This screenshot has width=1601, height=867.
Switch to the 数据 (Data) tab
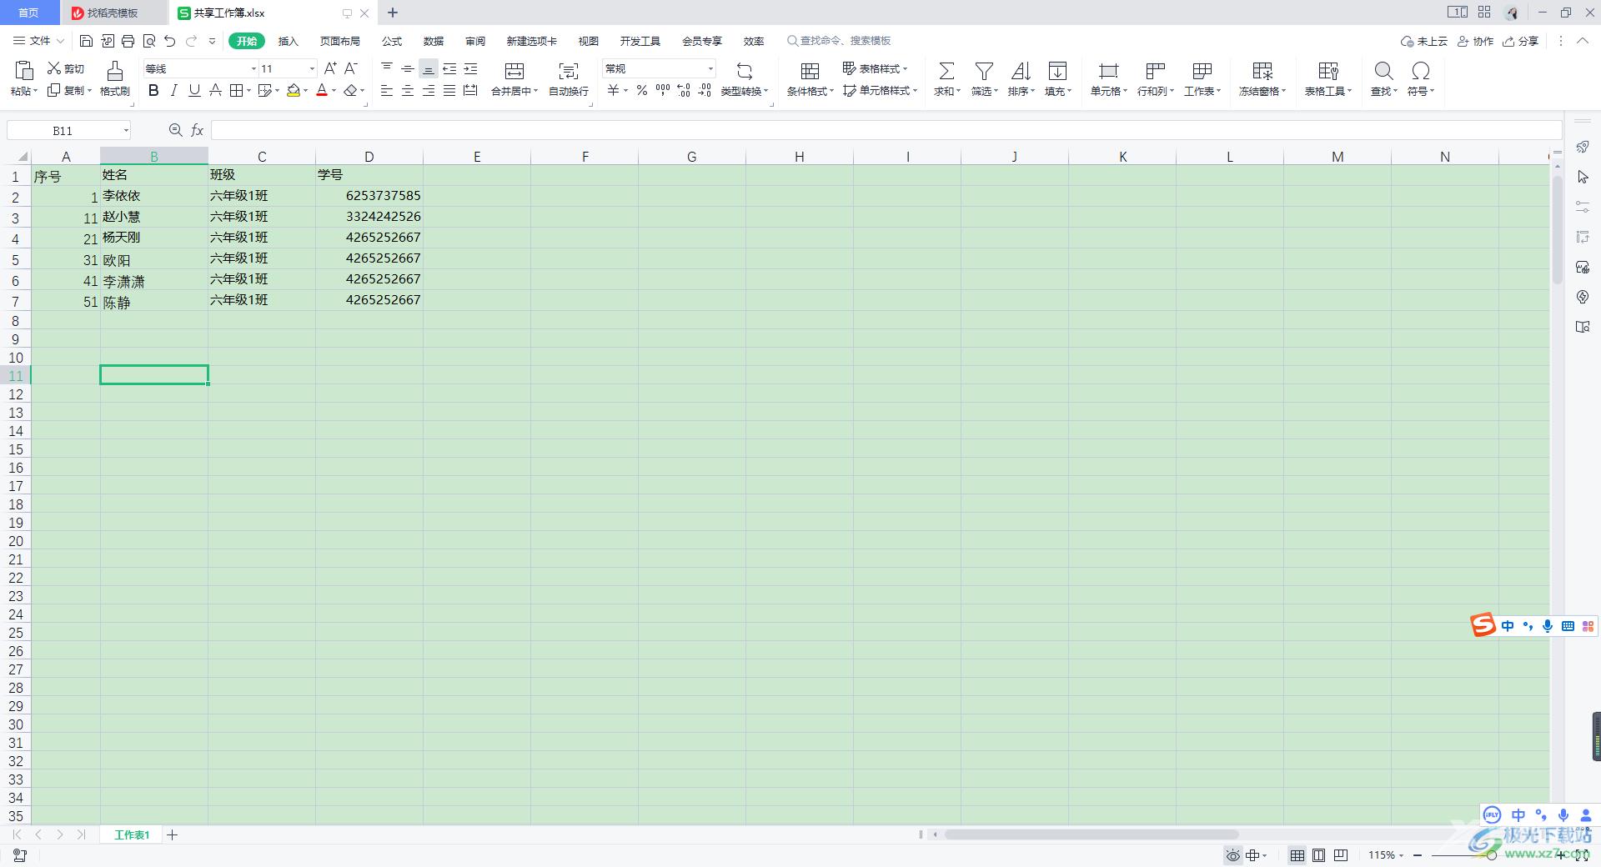tap(434, 41)
